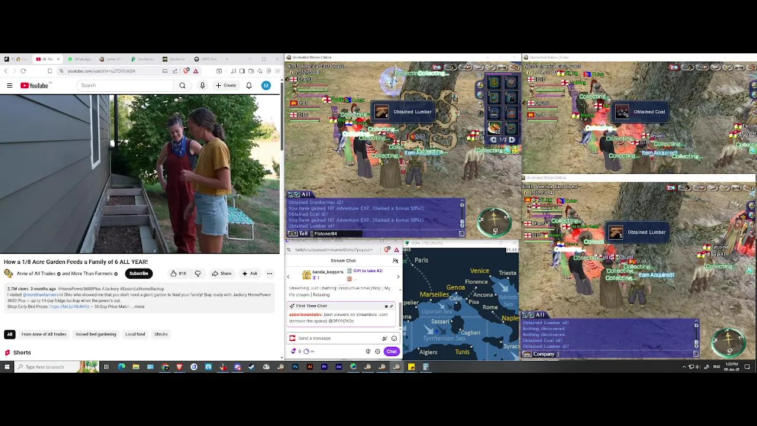The width and height of the screenshot is (757, 426).
Task: Open channel points bits icon
Action: [x=293, y=351]
